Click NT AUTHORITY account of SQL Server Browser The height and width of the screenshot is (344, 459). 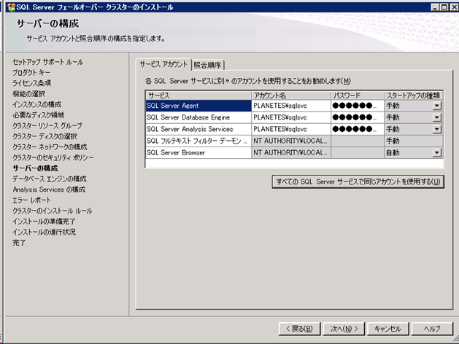[291, 152]
